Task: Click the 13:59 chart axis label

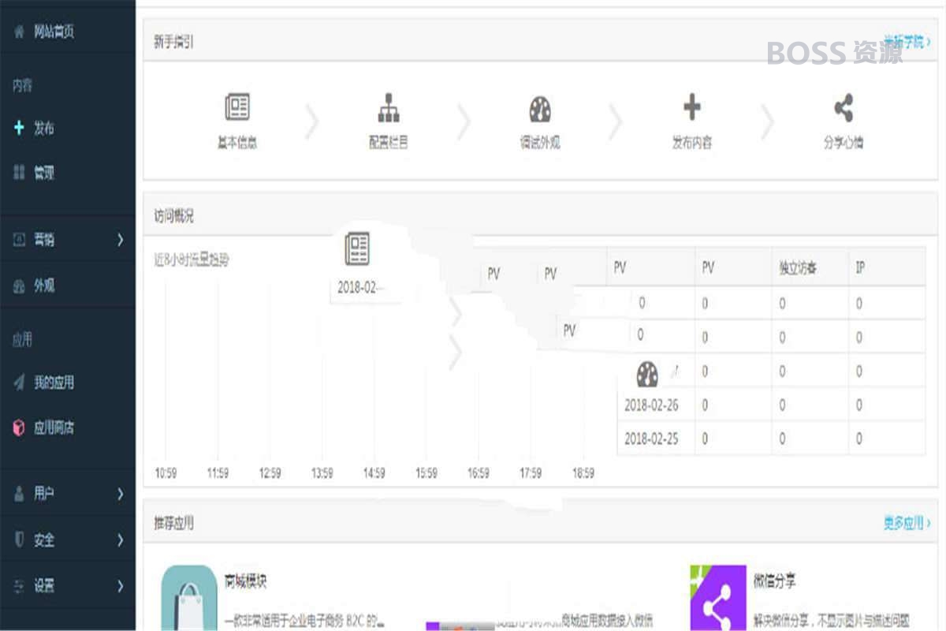Action: pos(322,473)
